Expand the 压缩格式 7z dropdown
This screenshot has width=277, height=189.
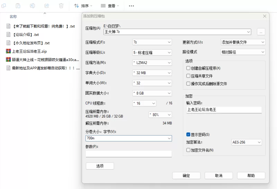click(x=152, y=42)
